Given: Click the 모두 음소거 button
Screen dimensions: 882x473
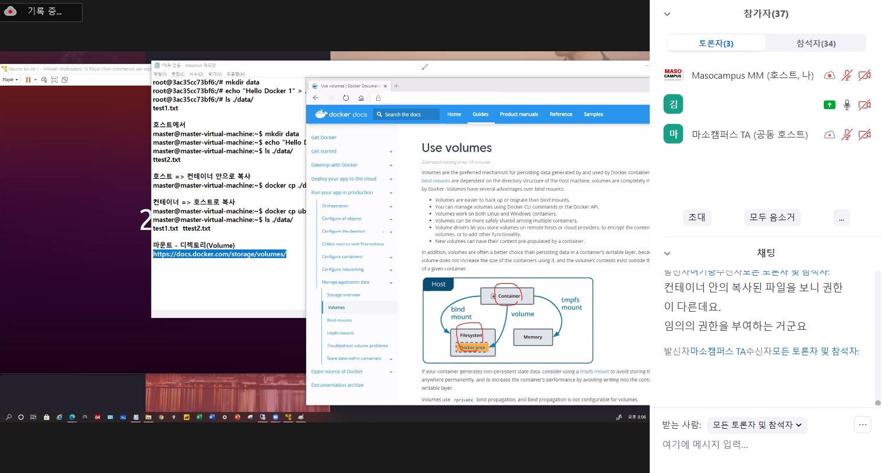Looking at the screenshot, I should tap(772, 217).
